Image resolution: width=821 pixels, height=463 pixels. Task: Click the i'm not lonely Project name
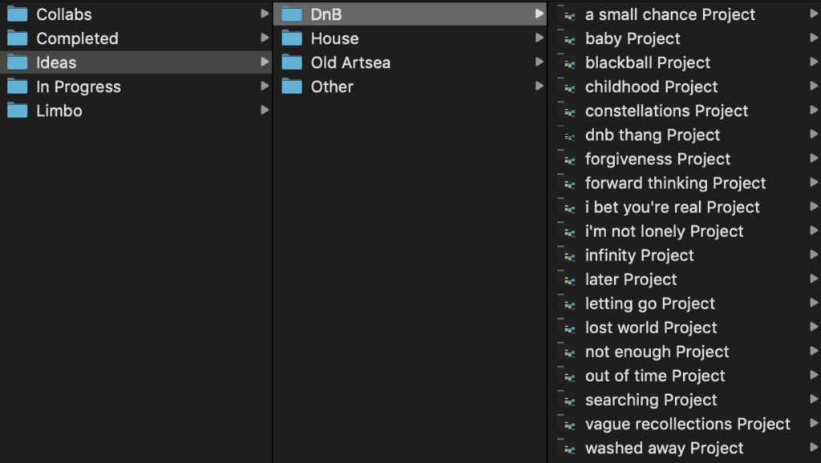664,231
